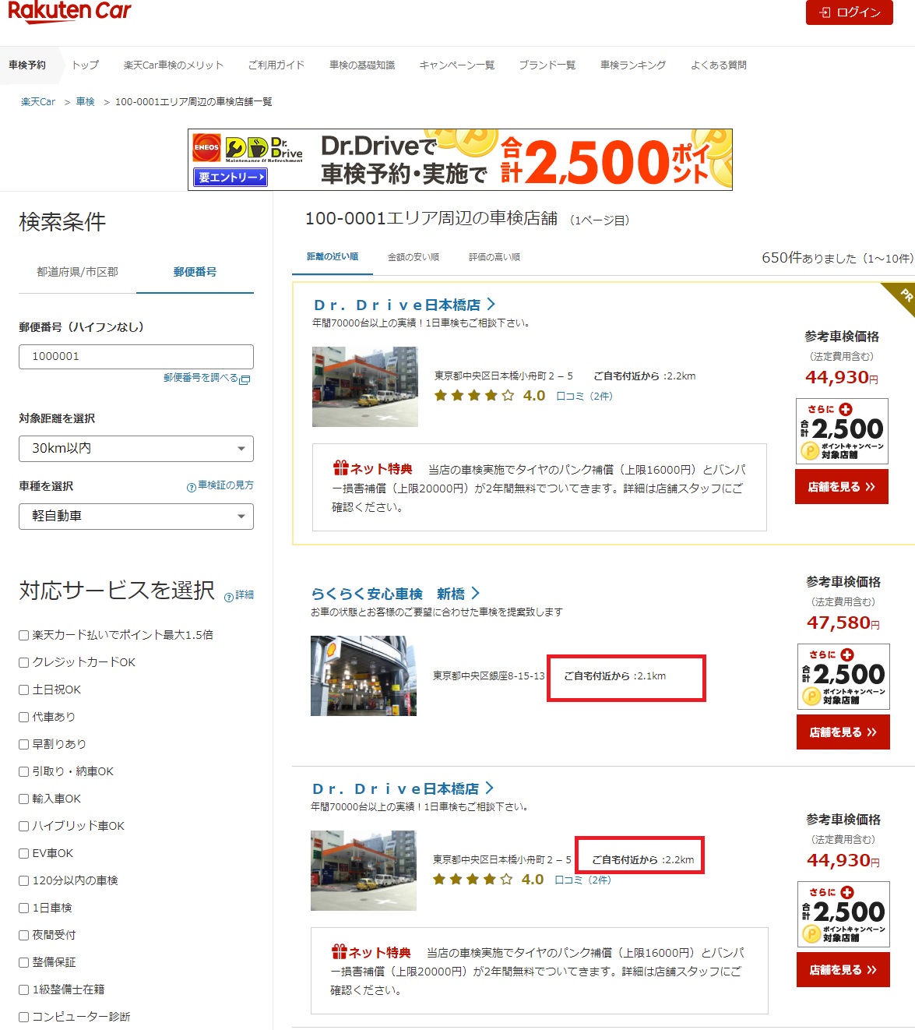Click the chevron next to らくらく安心車検 新橋
The height and width of the screenshot is (1030, 915).
(x=475, y=594)
